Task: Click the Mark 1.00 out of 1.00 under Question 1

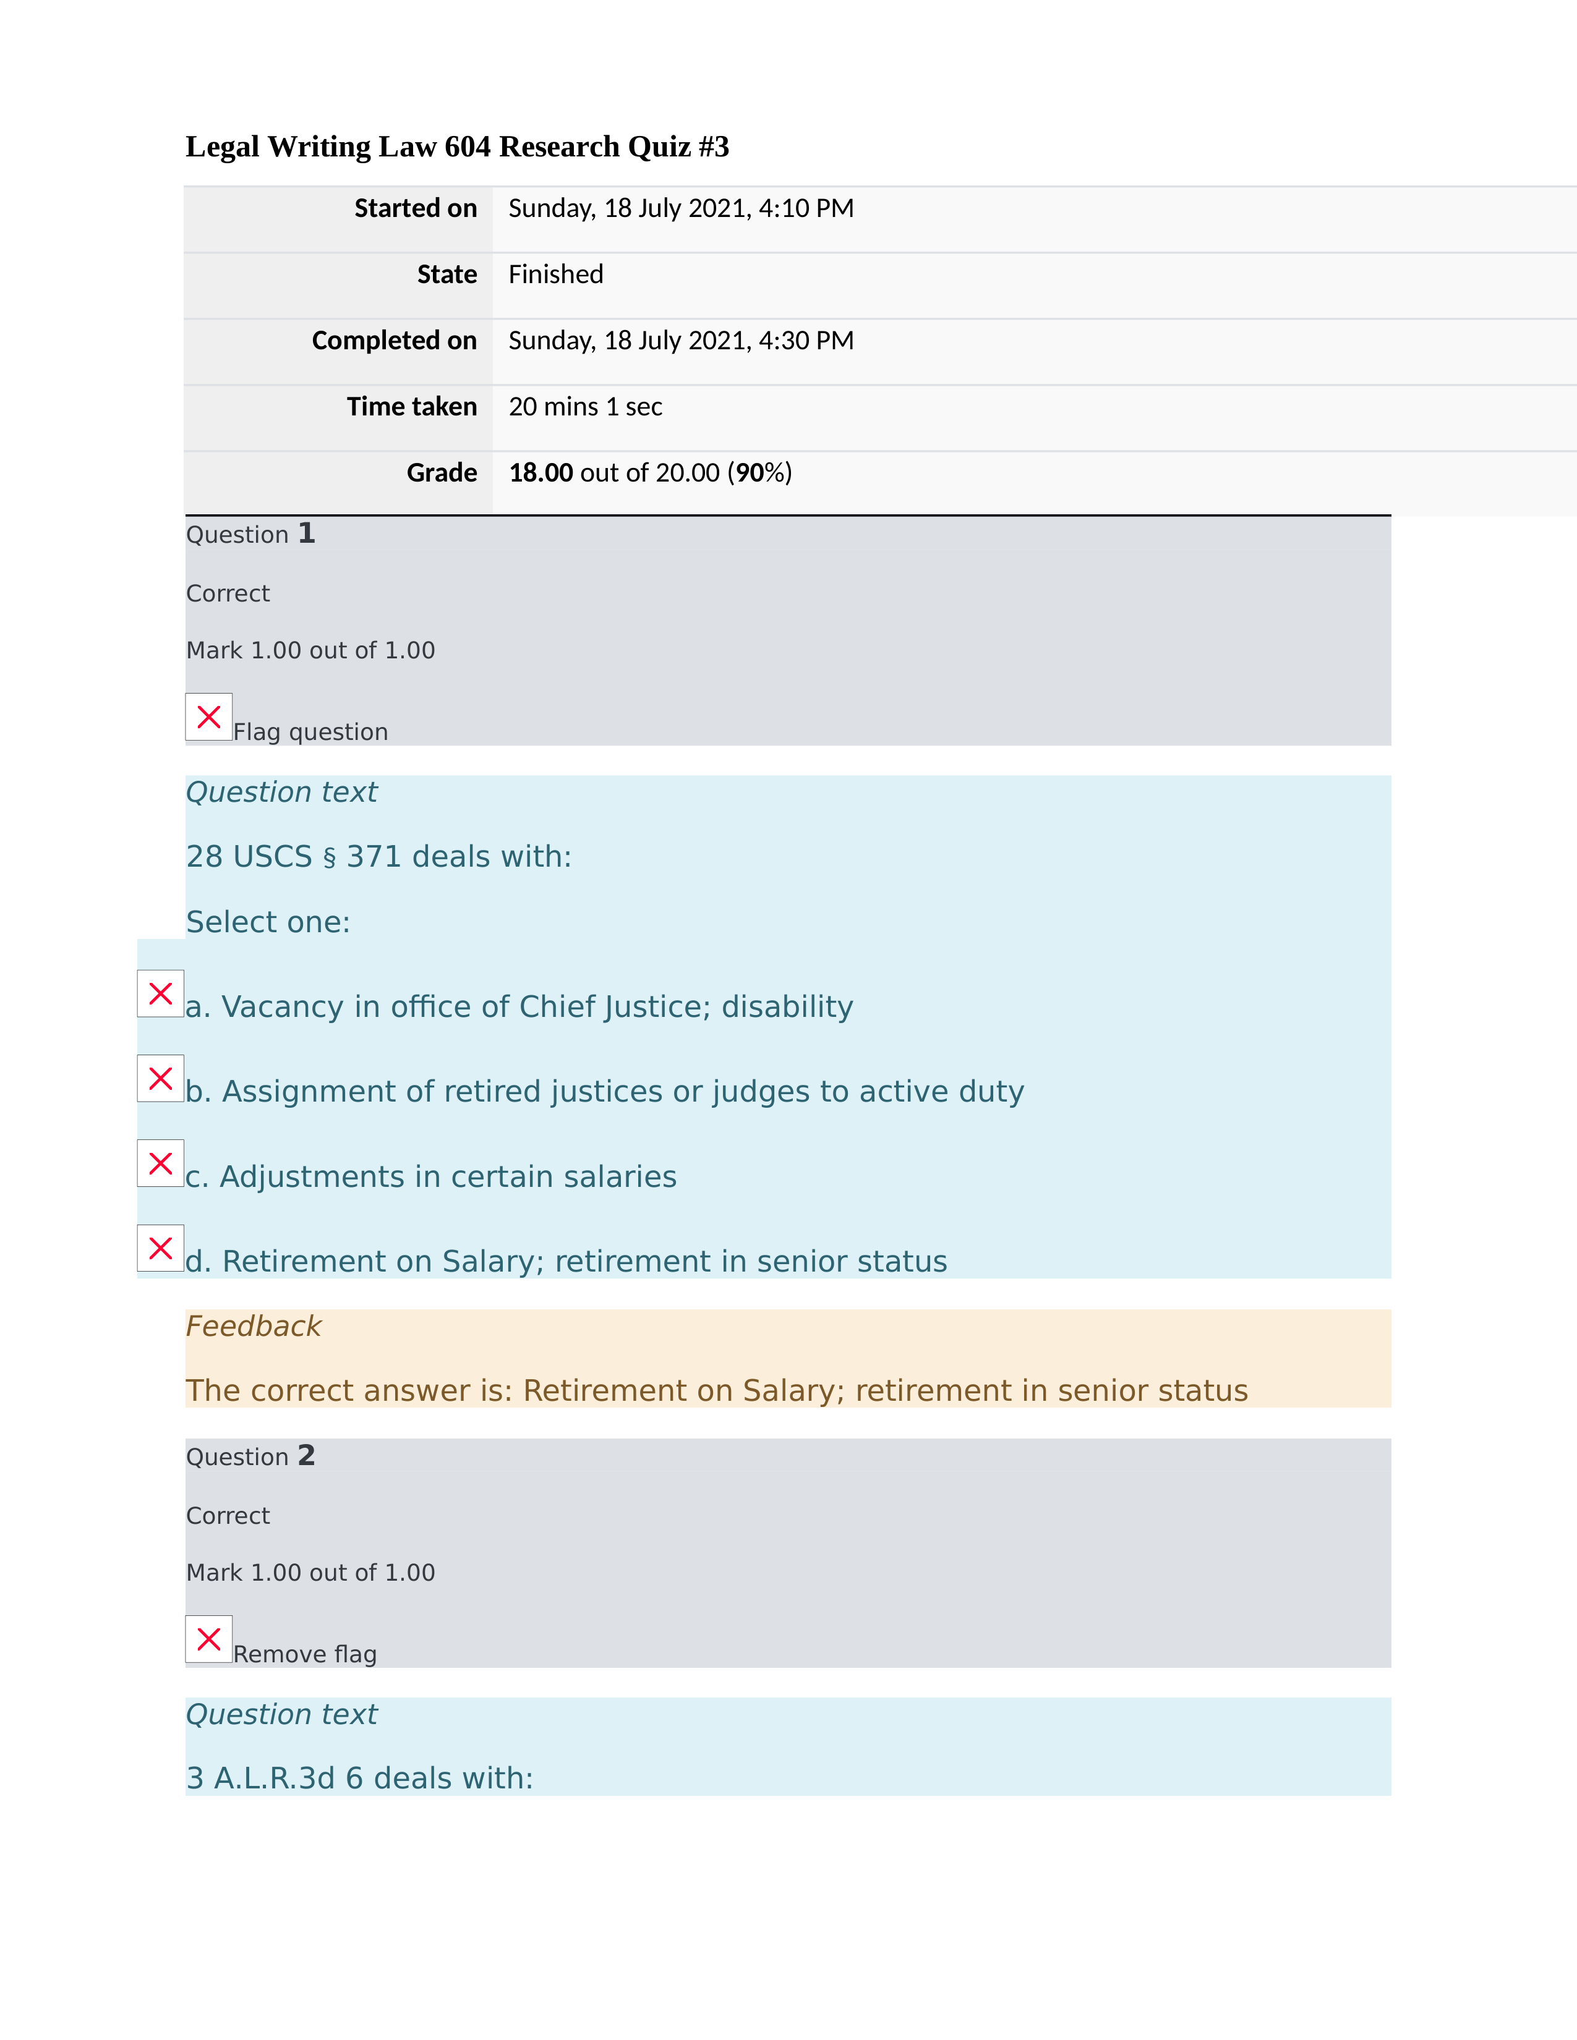Action: click(x=310, y=650)
